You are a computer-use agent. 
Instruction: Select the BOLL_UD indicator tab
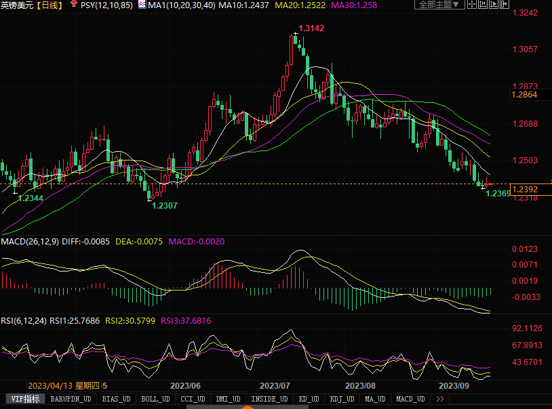click(x=155, y=400)
